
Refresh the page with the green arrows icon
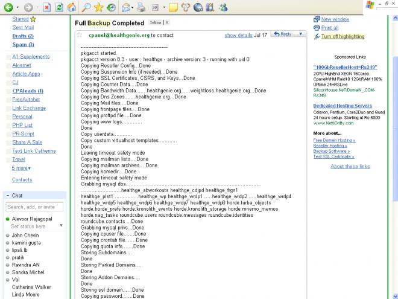[59, 7]
